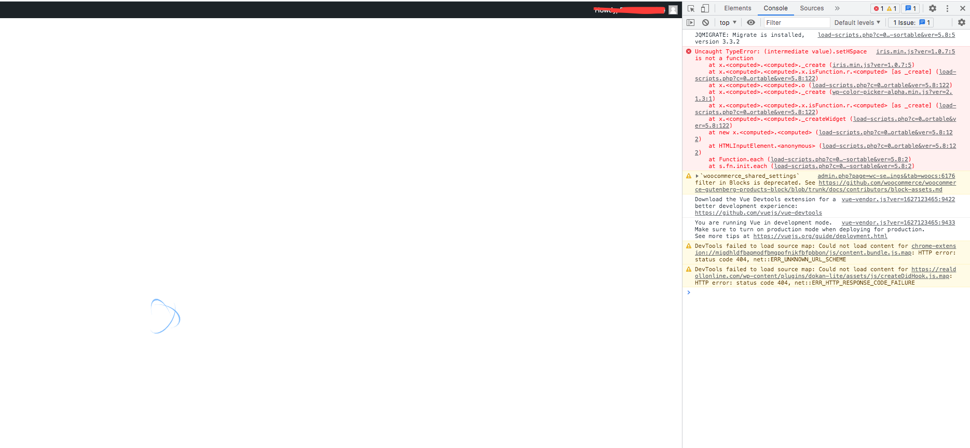This screenshot has width=970, height=448.
Task: Open the Default levels dropdown
Action: 857,22
